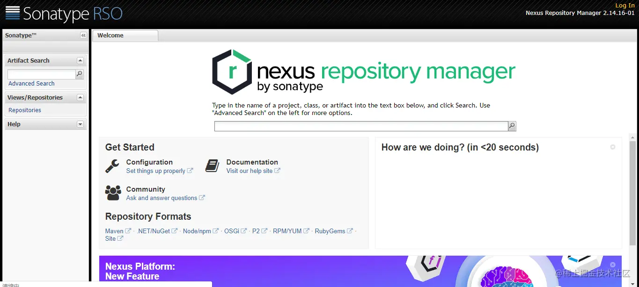The width and height of the screenshot is (639, 287).
Task: Open Advanced Search link
Action: point(31,83)
